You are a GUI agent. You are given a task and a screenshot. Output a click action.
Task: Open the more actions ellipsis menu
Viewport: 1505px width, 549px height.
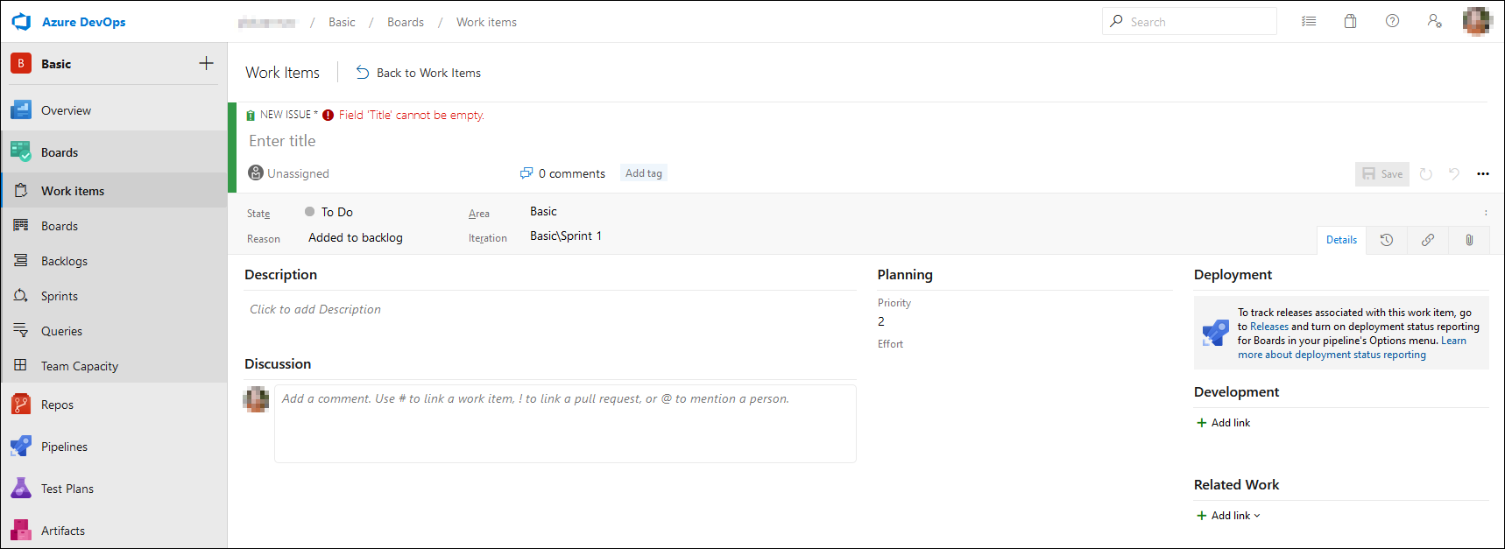point(1483,174)
